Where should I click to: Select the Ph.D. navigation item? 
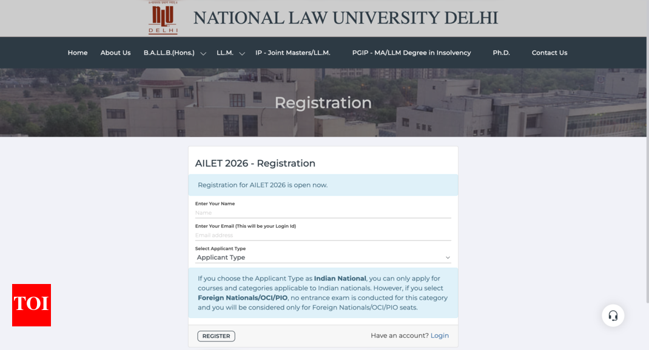point(502,53)
